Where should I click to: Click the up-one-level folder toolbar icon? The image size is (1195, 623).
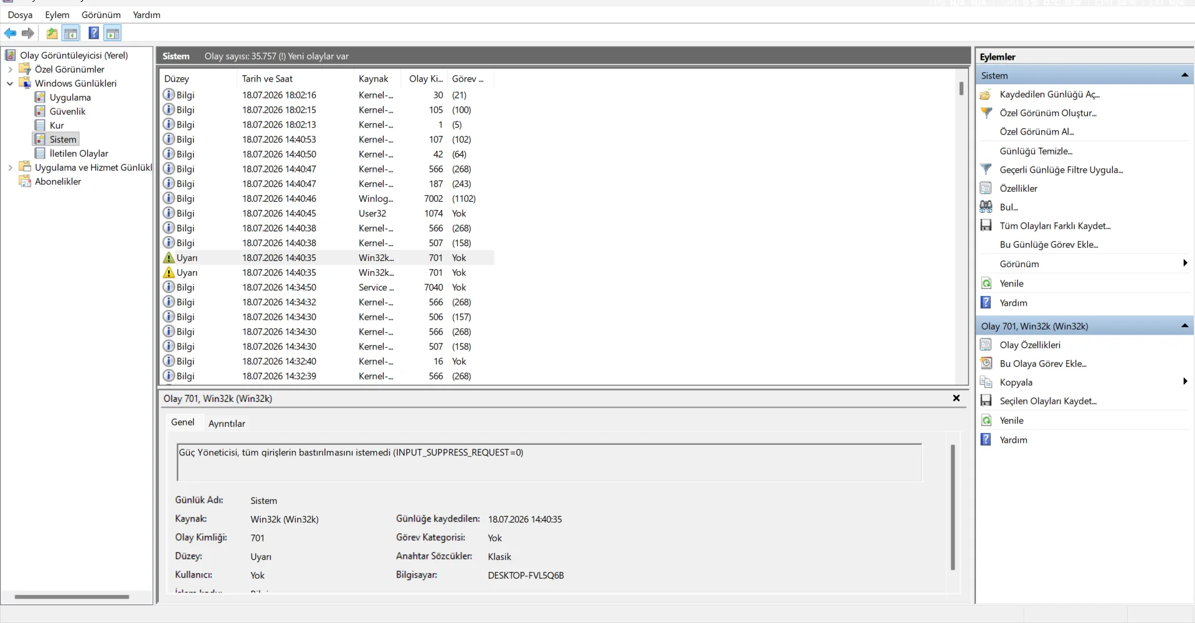(52, 34)
